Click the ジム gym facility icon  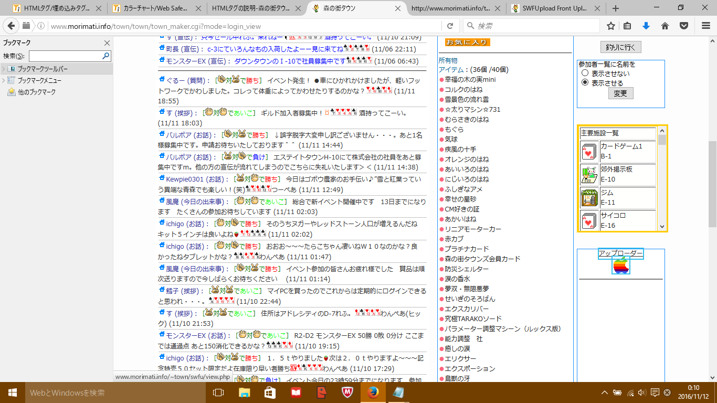tap(588, 198)
